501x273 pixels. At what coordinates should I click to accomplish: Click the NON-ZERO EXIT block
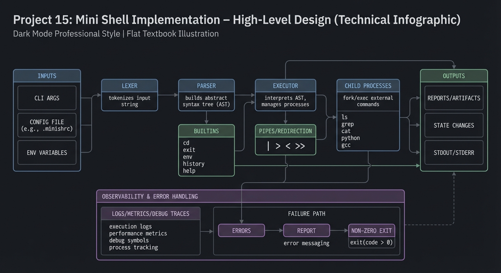point(371,231)
